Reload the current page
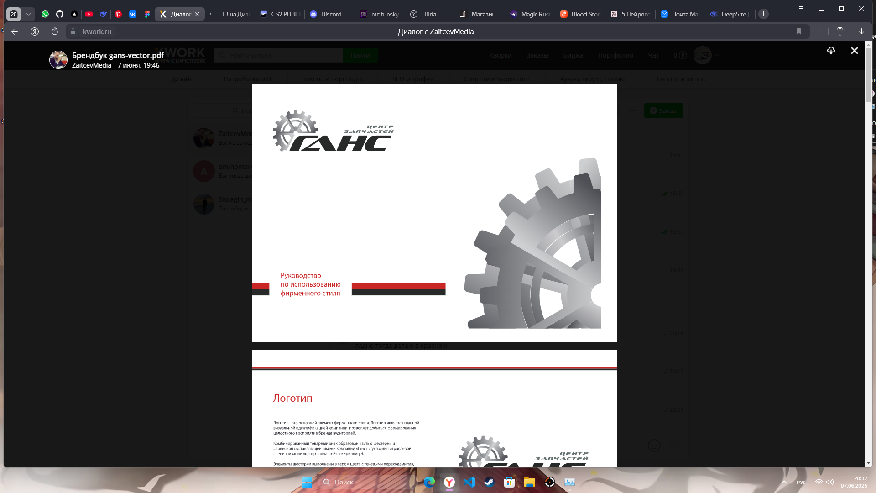The image size is (876, 493). pyautogui.click(x=55, y=31)
